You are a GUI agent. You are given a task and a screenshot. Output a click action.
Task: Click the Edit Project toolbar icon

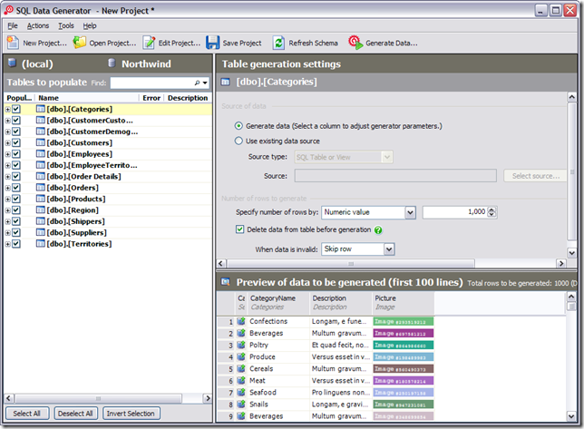click(150, 43)
